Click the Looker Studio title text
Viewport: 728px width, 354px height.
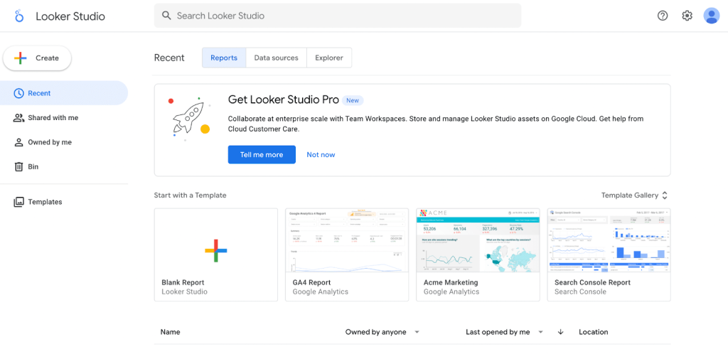pyautogui.click(x=70, y=16)
